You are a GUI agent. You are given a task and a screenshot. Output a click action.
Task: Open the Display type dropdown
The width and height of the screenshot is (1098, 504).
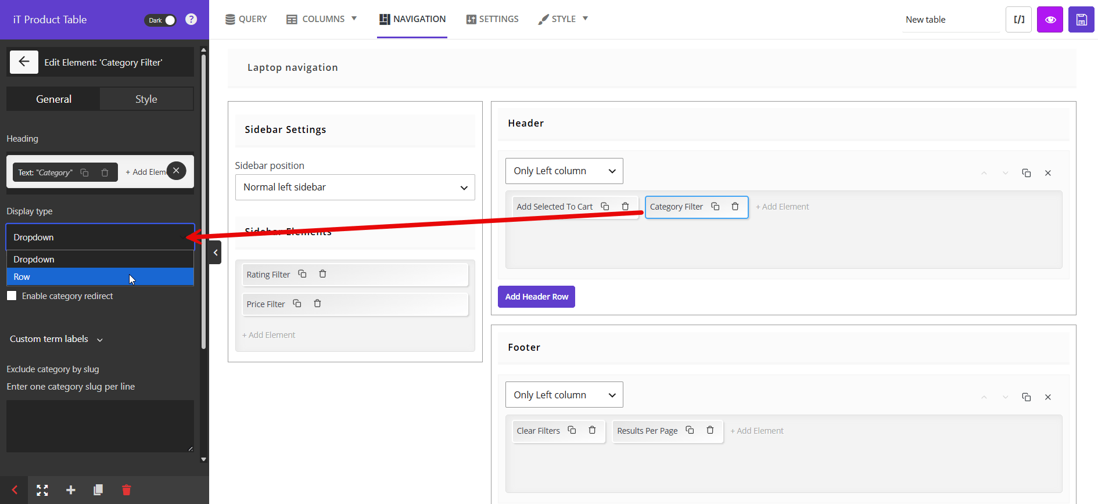(100, 237)
